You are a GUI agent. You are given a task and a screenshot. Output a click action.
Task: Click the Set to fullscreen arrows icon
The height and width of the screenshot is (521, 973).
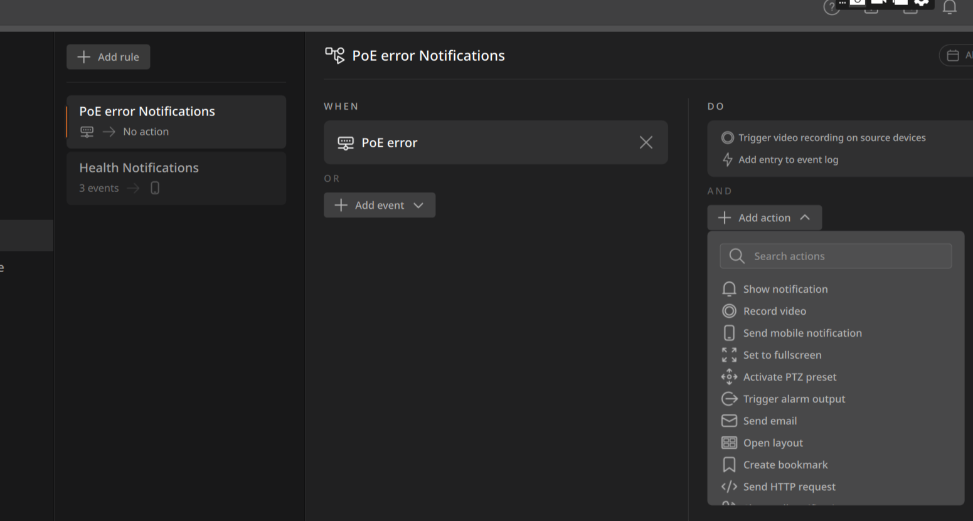[x=729, y=355]
